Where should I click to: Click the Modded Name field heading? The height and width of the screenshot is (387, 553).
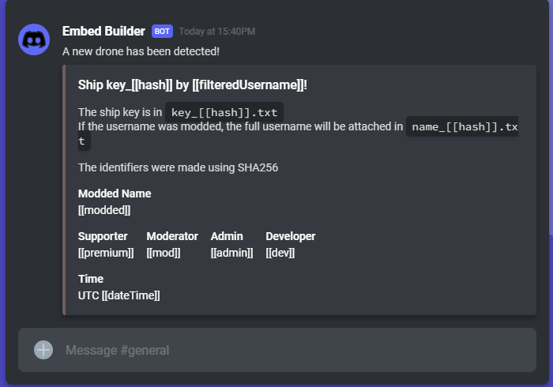click(x=115, y=193)
